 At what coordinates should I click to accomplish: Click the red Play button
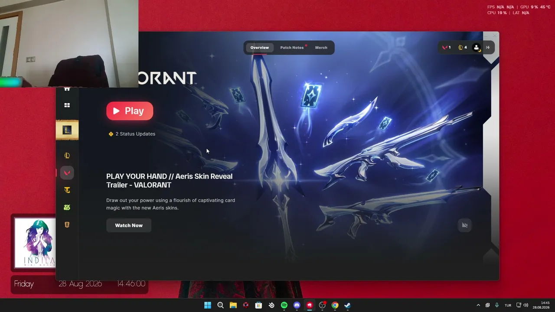(x=130, y=111)
